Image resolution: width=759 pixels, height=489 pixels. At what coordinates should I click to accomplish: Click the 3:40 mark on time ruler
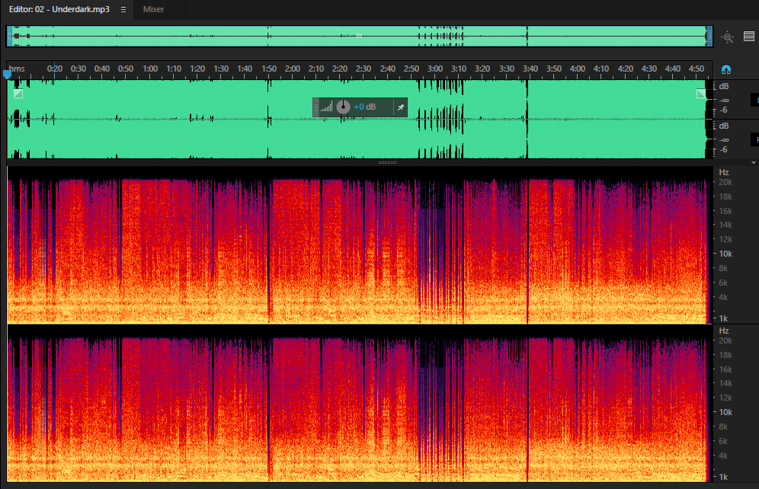(x=530, y=69)
